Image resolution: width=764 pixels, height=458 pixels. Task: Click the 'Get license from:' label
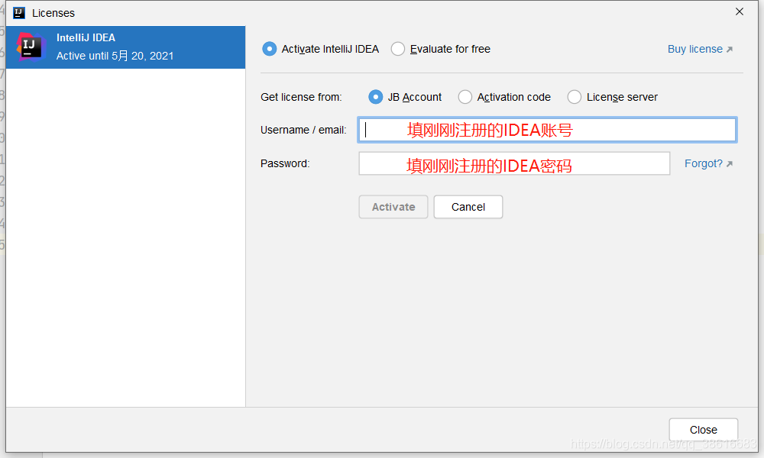pos(301,98)
